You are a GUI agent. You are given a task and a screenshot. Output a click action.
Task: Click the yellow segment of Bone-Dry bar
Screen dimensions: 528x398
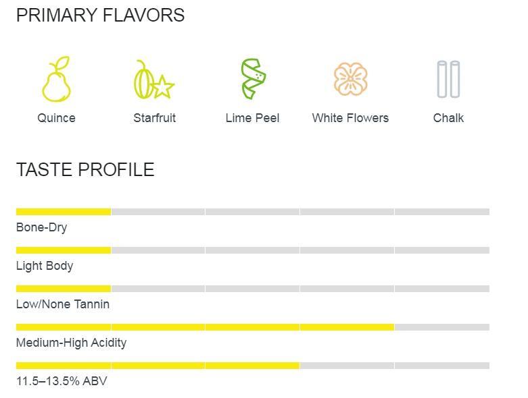point(64,212)
